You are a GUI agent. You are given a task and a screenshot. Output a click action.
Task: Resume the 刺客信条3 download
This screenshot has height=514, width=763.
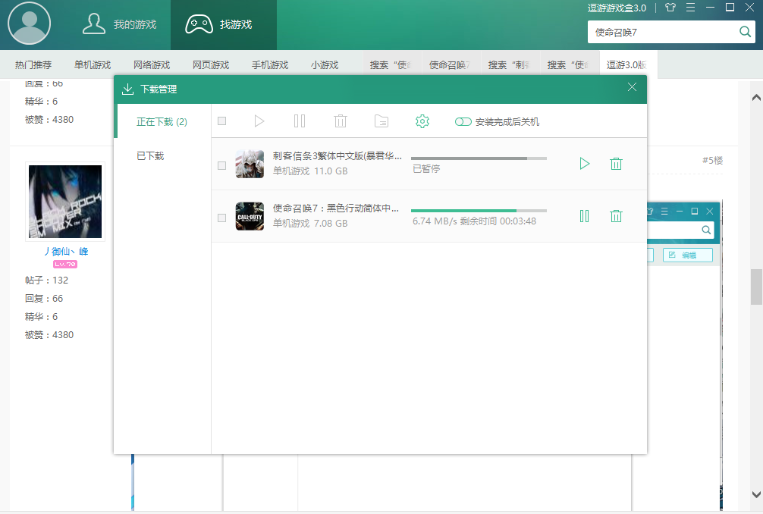tap(585, 164)
